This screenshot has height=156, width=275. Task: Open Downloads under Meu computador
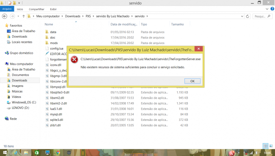click(19, 80)
